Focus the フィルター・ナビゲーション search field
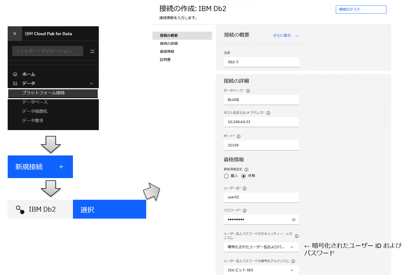 [x=48, y=51]
